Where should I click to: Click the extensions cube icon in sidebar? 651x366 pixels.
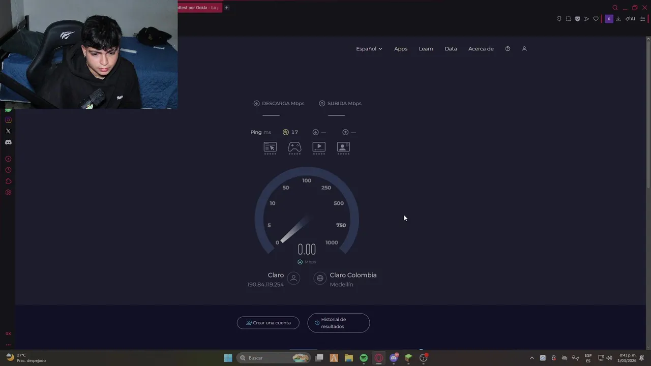[8, 181]
